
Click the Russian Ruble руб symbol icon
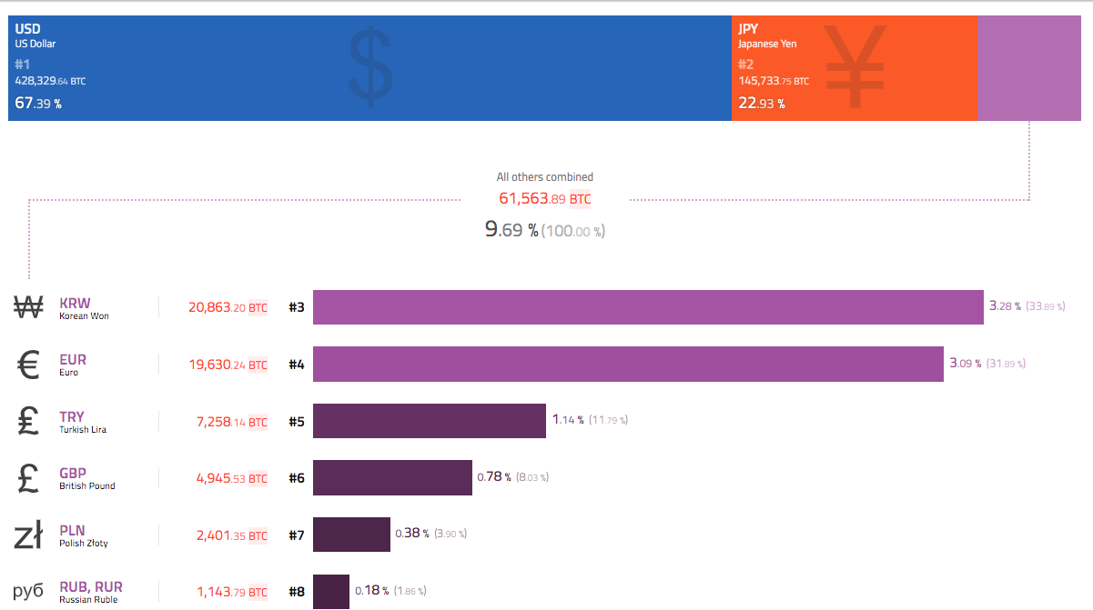[x=28, y=592]
